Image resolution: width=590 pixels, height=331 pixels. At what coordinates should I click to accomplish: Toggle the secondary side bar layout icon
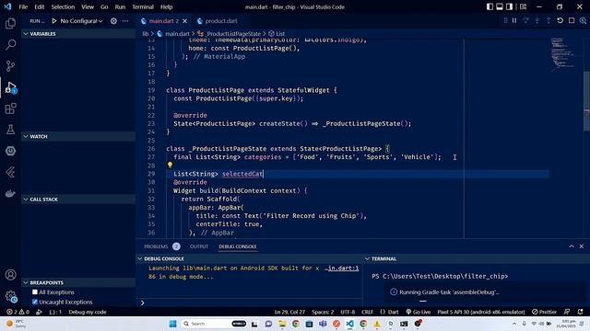[x=509, y=6]
